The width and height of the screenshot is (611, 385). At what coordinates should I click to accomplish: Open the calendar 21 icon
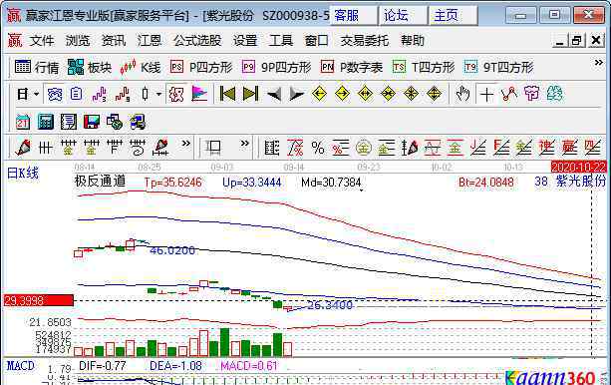pos(23,122)
